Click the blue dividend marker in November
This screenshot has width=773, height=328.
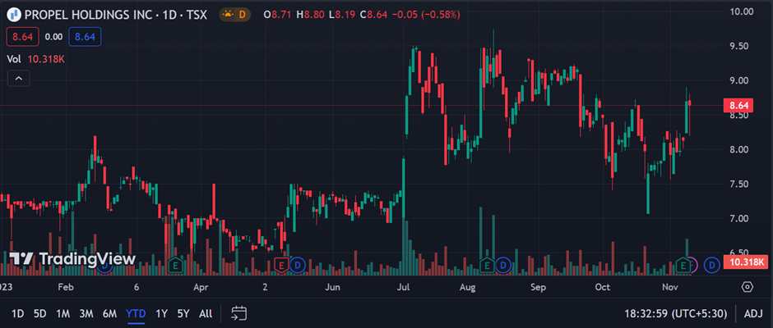coord(712,266)
